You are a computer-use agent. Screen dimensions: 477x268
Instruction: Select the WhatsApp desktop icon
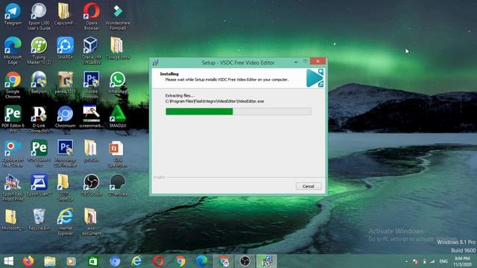tap(118, 83)
